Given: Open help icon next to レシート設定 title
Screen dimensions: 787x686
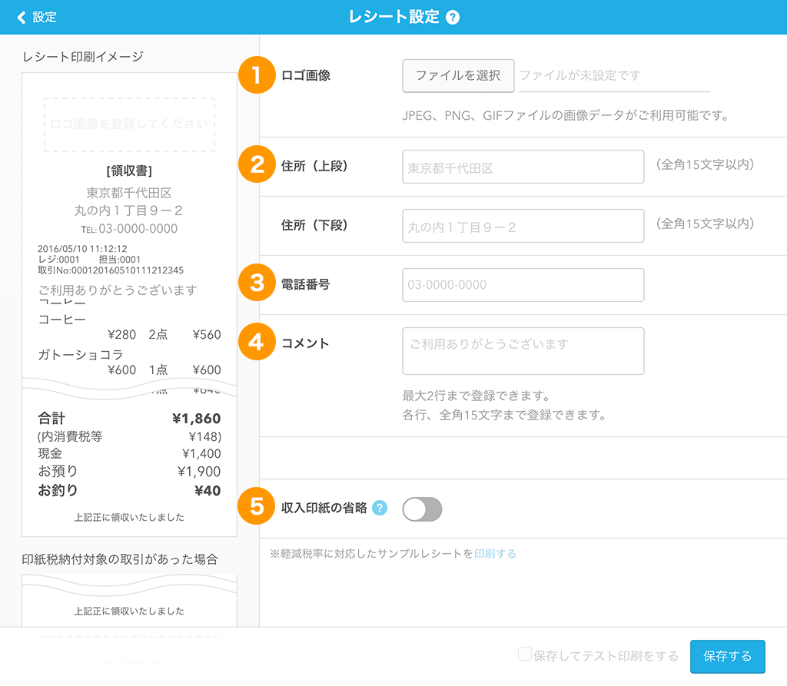Looking at the screenshot, I should (453, 18).
